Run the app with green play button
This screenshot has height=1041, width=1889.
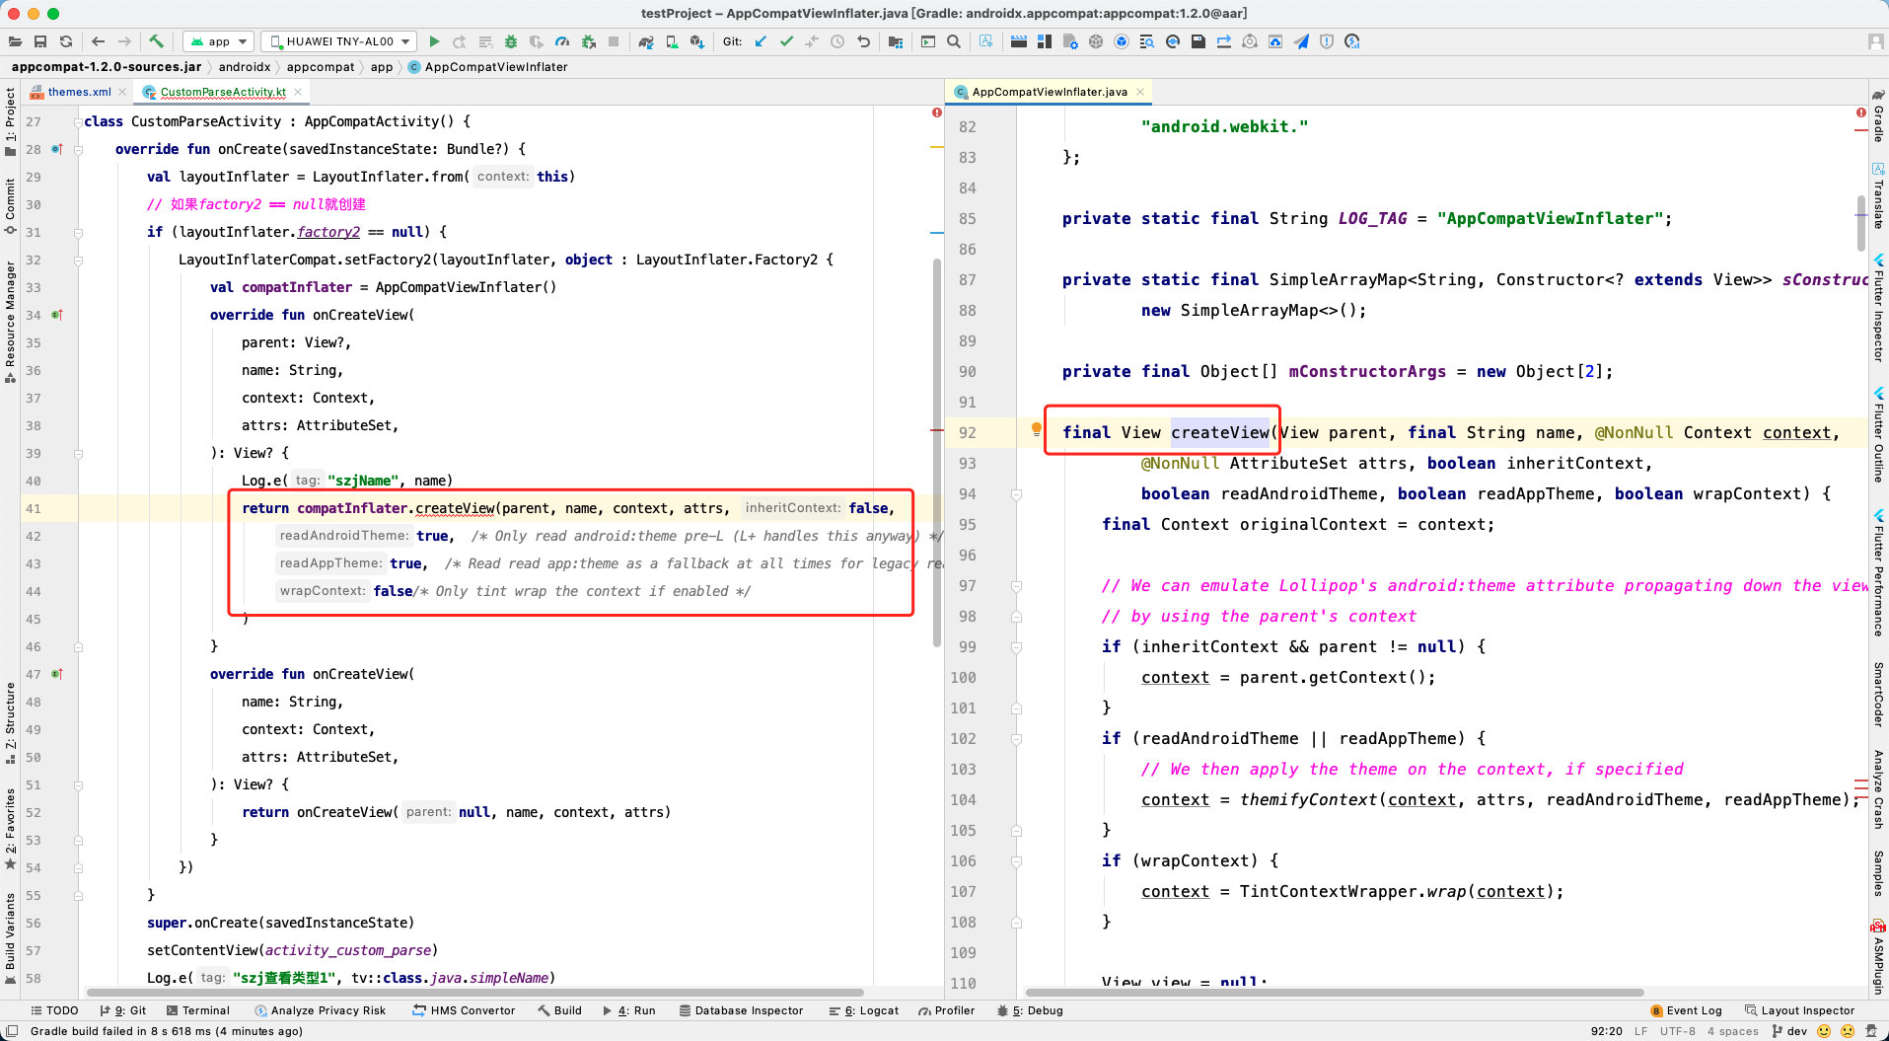point(434,41)
